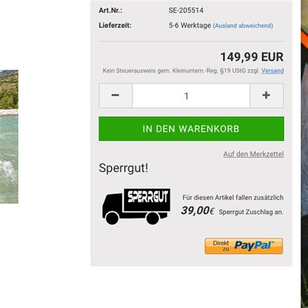Select the 149,99 EUR price text
Image resolution: width=308 pixels, height=308 pixels.
[x=251, y=57]
